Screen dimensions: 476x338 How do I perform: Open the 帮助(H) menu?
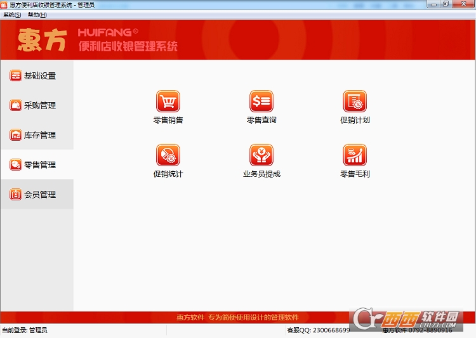pos(37,15)
